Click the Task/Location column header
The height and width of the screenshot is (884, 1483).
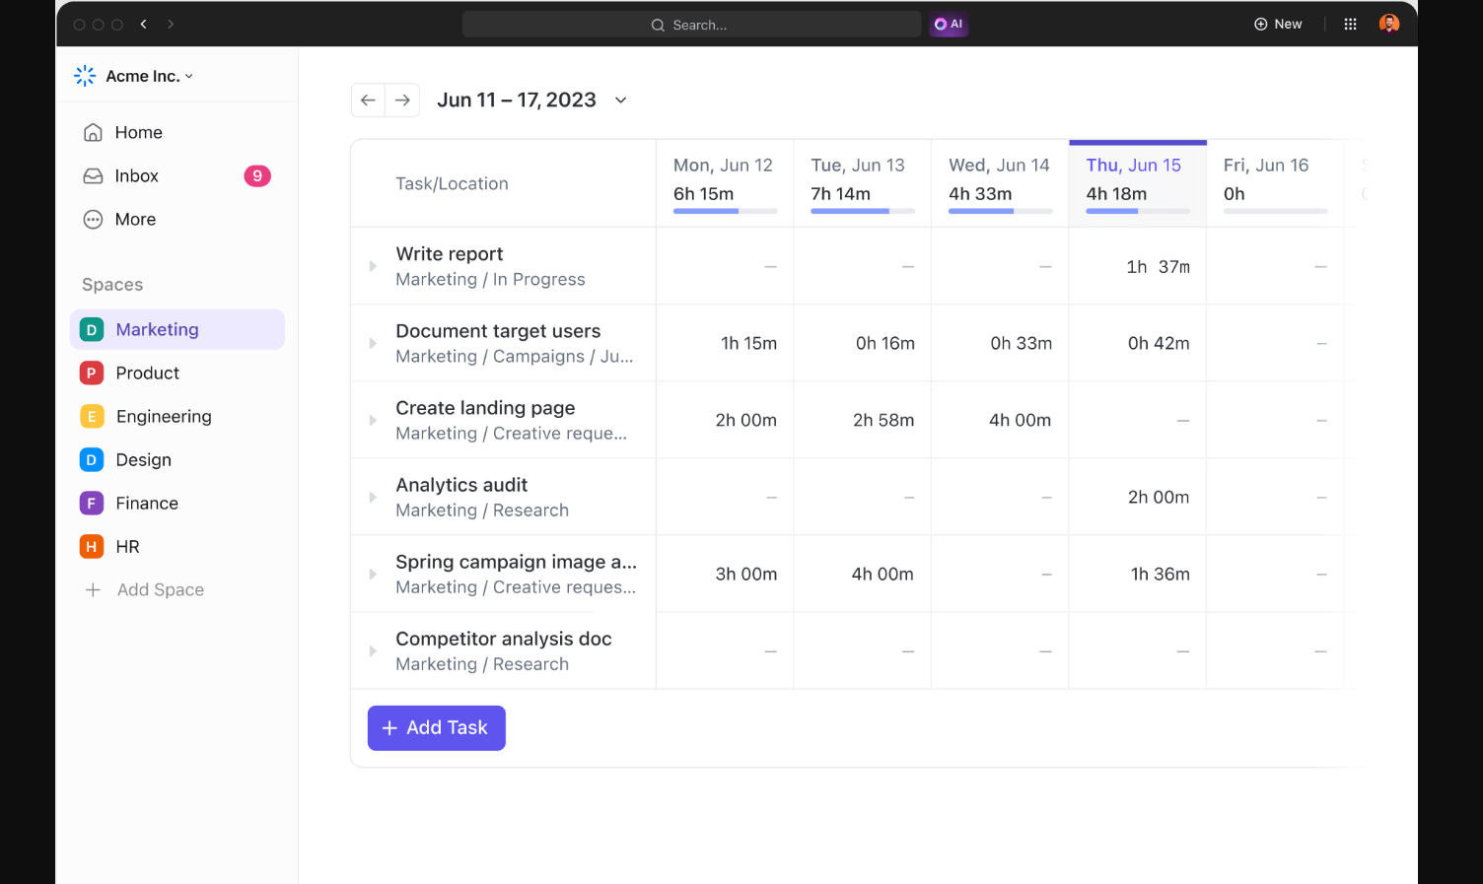point(452,183)
